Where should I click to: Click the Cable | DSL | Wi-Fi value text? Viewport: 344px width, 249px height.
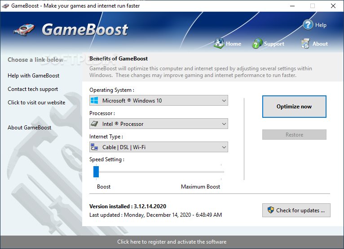tap(124, 147)
